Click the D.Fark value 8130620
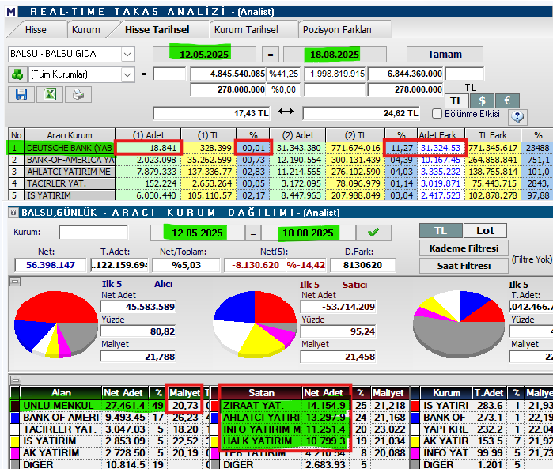This screenshot has width=553, height=469. pyautogui.click(x=362, y=265)
